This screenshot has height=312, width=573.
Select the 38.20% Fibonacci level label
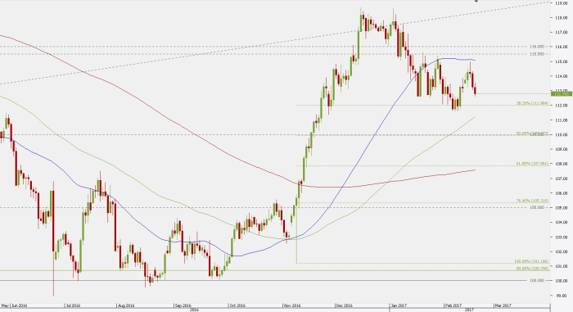[x=532, y=103]
